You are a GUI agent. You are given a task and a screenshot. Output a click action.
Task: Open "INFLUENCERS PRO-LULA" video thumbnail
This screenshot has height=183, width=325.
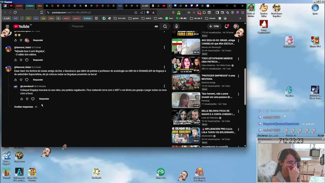tap(186, 135)
